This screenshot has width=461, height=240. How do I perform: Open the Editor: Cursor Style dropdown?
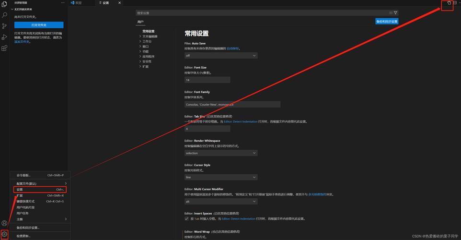221,177
